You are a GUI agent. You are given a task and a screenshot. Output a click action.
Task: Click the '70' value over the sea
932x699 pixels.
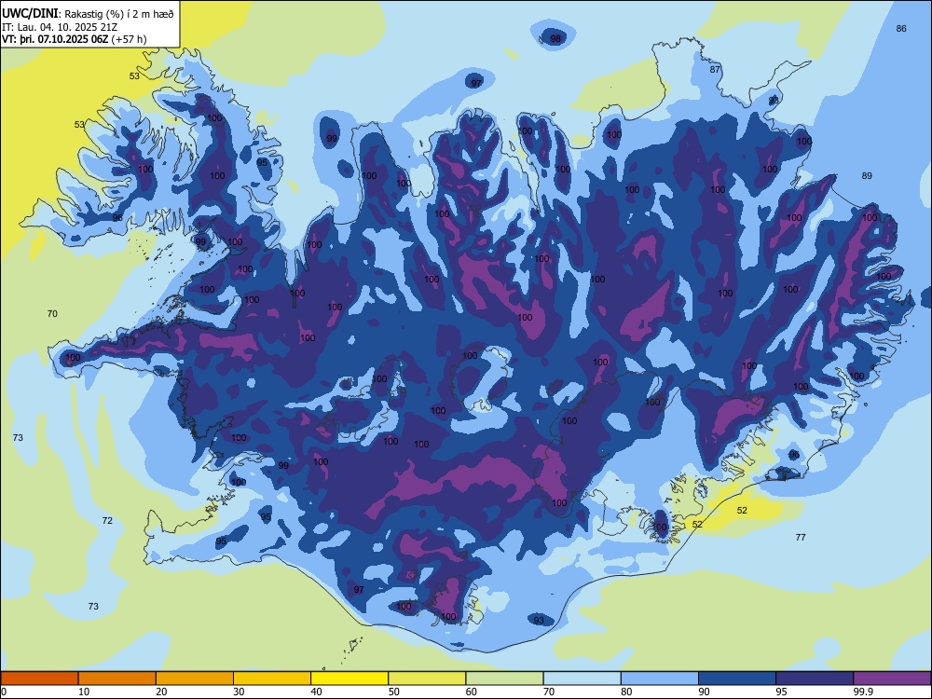52,314
